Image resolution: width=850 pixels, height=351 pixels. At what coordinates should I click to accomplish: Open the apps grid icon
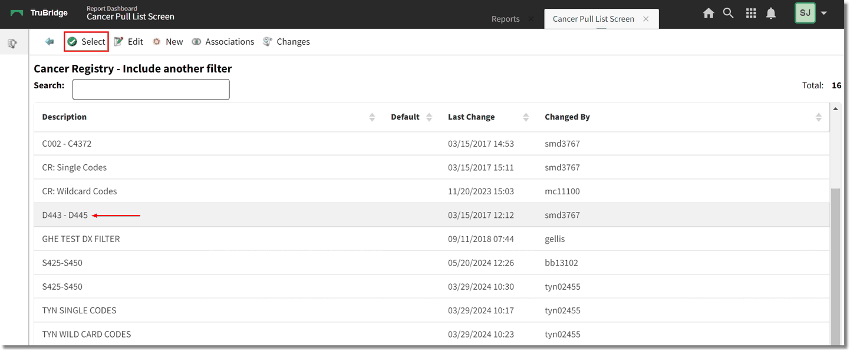tap(751, 13)
